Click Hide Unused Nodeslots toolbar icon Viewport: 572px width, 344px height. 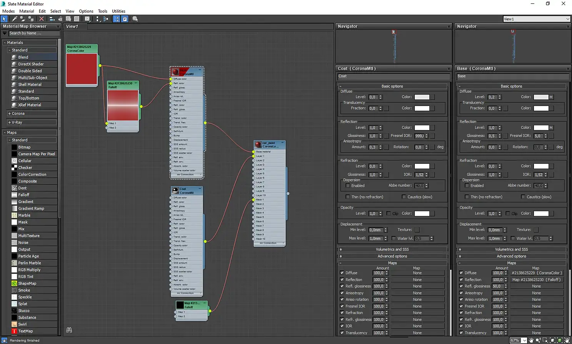point(60,19)
